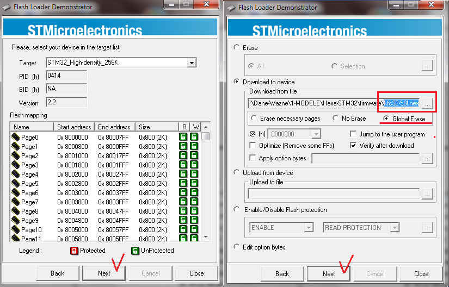Open the Target device dropdown

[191, 63]
